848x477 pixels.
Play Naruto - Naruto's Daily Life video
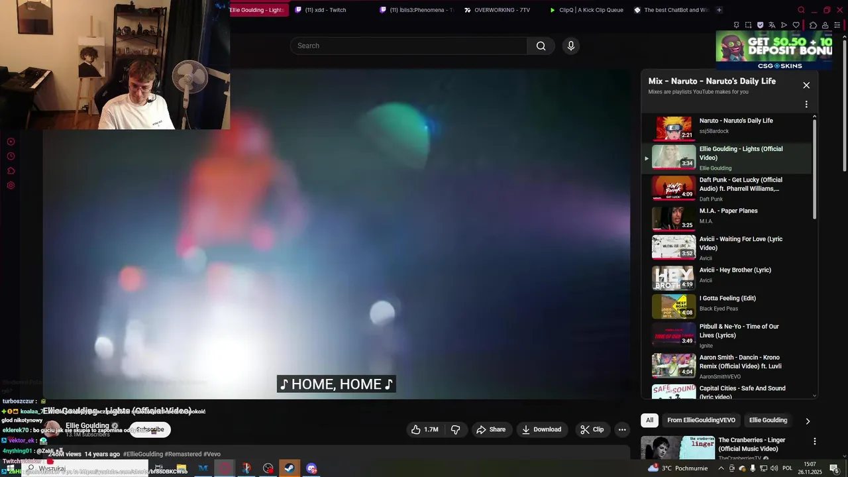(x=727, y=128)
